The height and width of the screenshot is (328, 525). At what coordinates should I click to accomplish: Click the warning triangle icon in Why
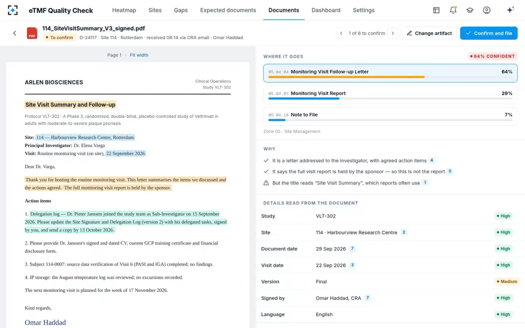tap(266, 183)
